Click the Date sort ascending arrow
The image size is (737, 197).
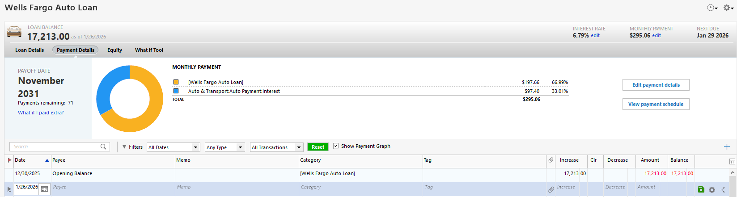click(x=47, y=160)
